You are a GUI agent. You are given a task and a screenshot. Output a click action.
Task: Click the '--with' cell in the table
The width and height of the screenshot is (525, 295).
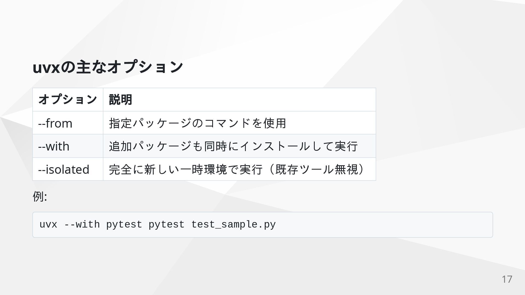[54, 146]
